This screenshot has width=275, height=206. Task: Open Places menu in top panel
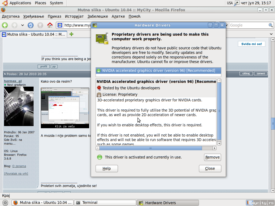pos(40,3)
